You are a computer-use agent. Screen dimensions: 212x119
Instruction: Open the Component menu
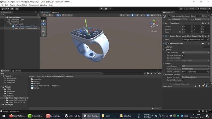[x=33, y=5]
